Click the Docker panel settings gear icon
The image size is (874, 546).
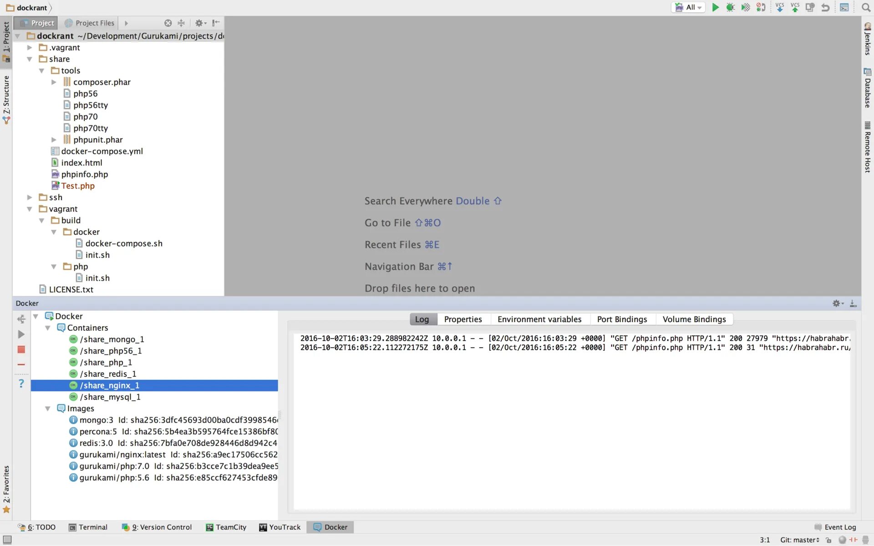click(837, 303)
